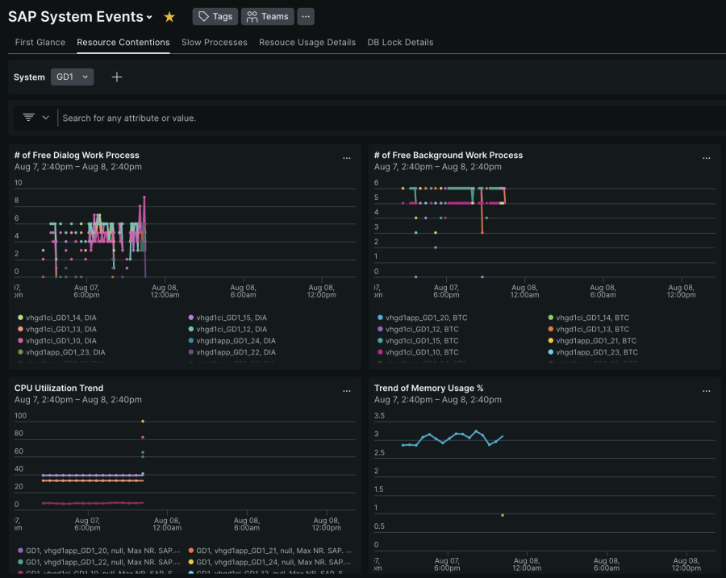
Task: Toggle legend vhgd1ci_GD1_13, BTC series
Action: [589, 329]
